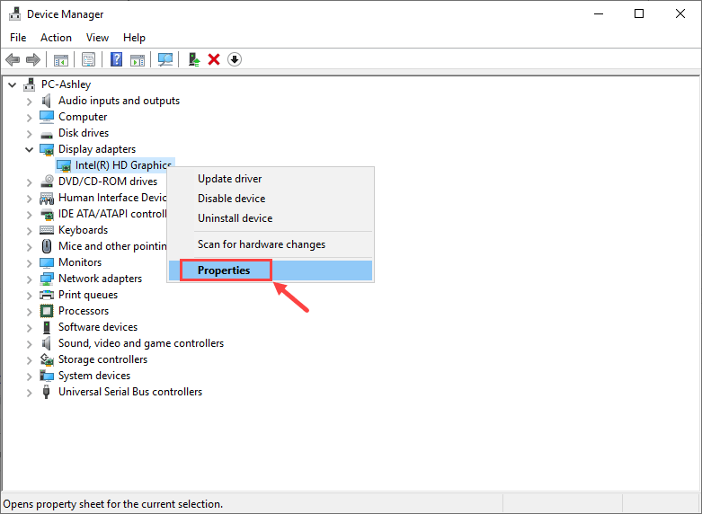
Task: Select Sound, video and game controllers item
Action: pos(141,343)
